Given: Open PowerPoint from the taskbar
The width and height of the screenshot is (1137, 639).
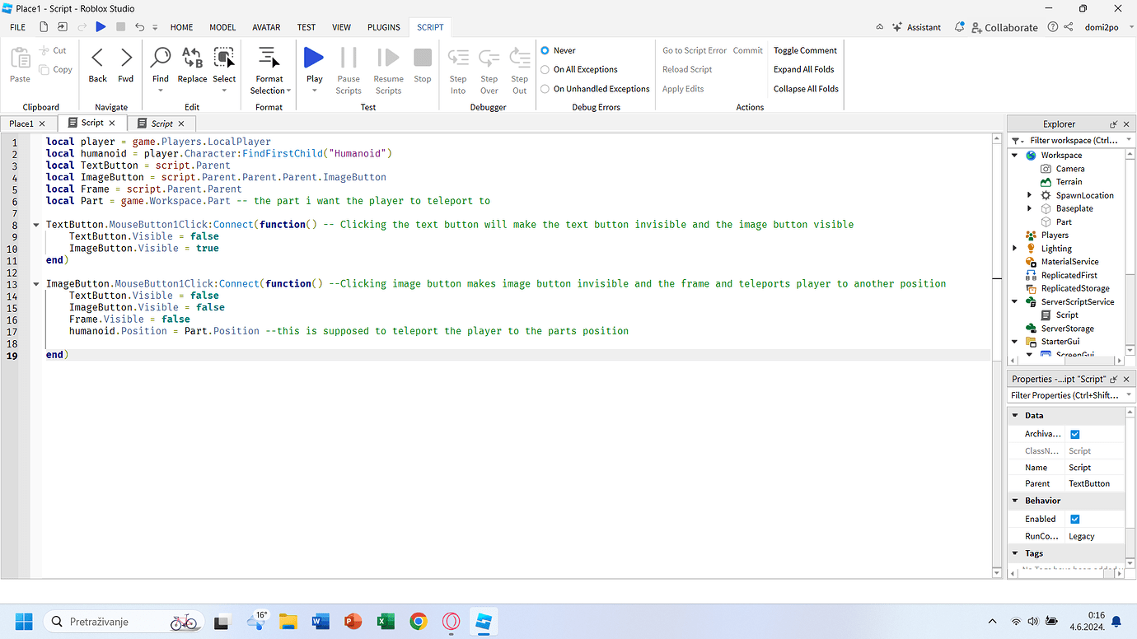Looking at the screenshot, I should click(353, 622).
